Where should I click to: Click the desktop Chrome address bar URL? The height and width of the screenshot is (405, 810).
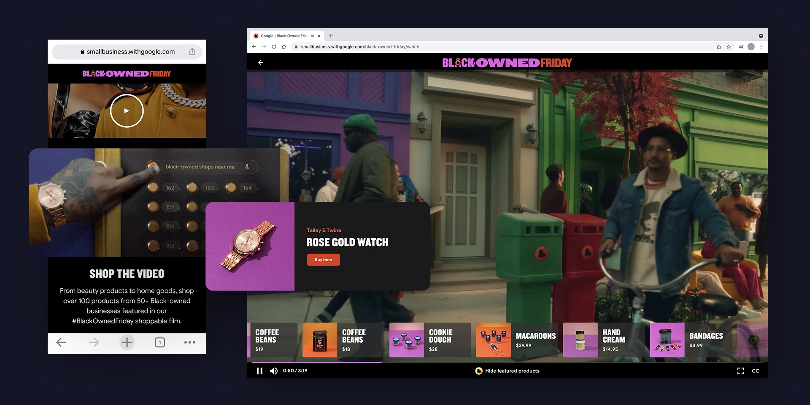(360, 47)
